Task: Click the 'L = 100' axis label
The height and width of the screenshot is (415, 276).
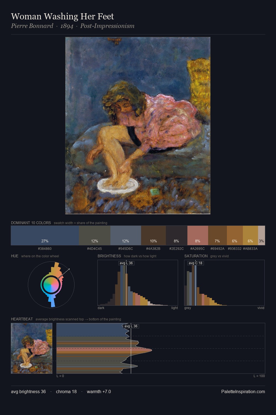Action: pos(259,376)
